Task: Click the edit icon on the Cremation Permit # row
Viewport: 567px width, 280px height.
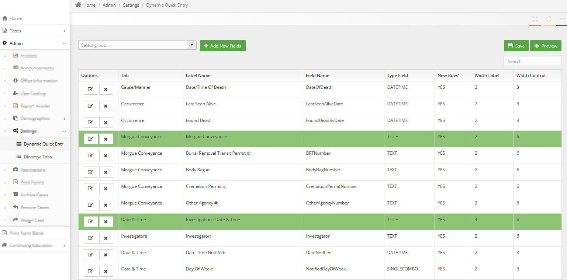Action: coord(91,188)
